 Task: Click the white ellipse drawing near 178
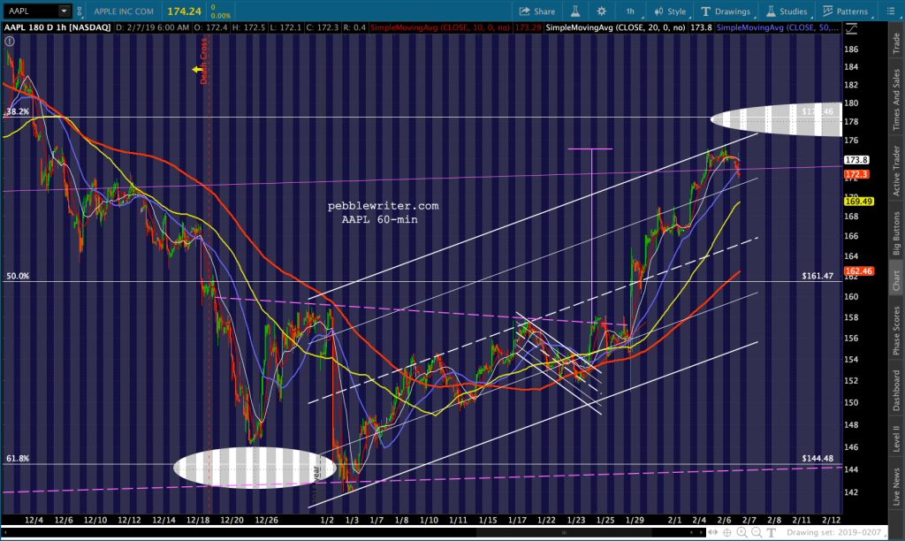click(776, 120)
